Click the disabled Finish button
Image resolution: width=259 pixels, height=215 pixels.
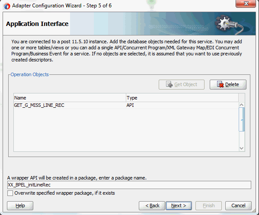coord(208,205)
